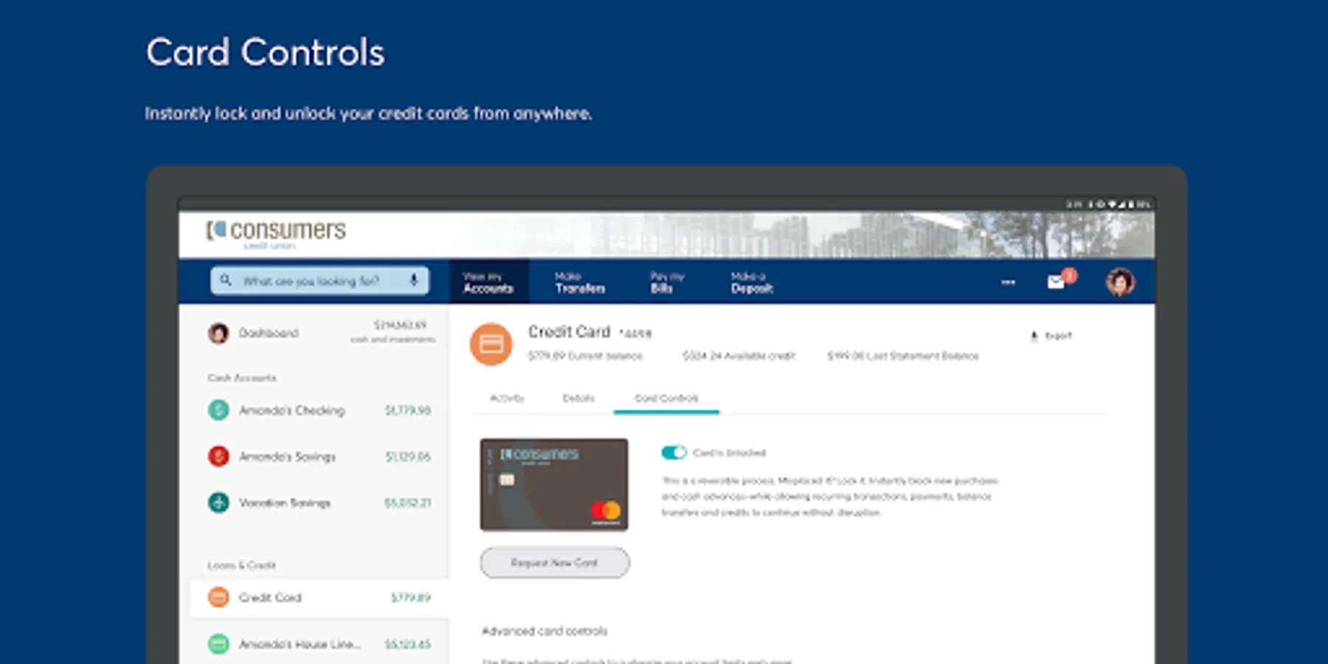Image resolution: width=1328 pixels, height=664 pixels.
Task: Open the user profile avatar in the header
Action: point(1120,282)
